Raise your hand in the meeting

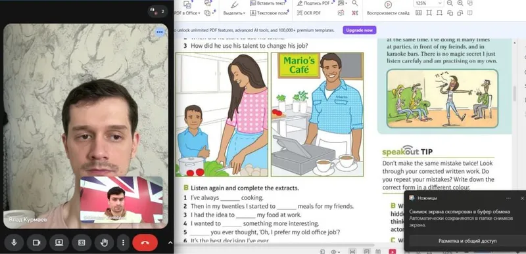pos(104,243)
